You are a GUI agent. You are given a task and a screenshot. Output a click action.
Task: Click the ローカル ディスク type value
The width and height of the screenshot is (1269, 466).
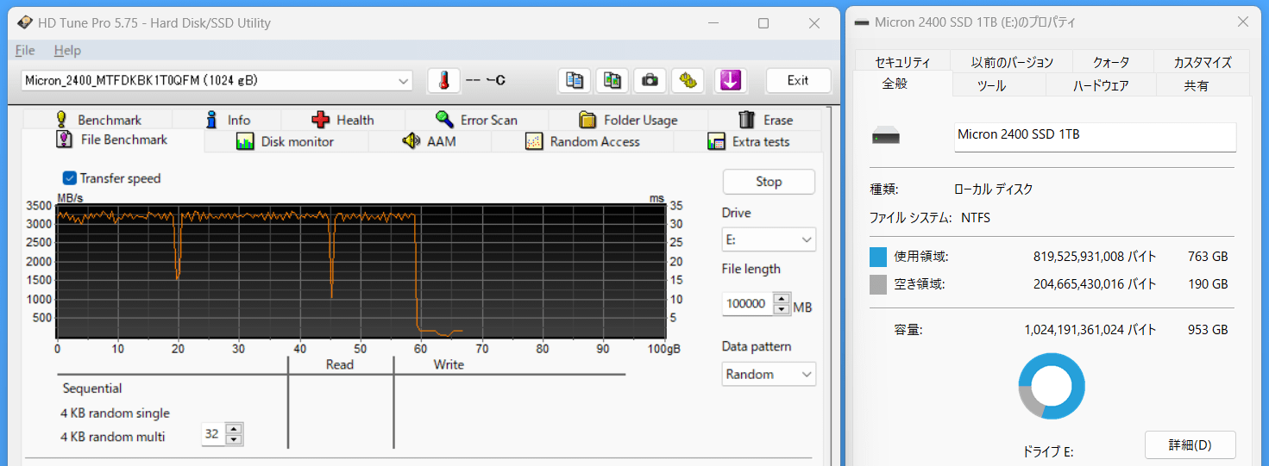(993, 190)
